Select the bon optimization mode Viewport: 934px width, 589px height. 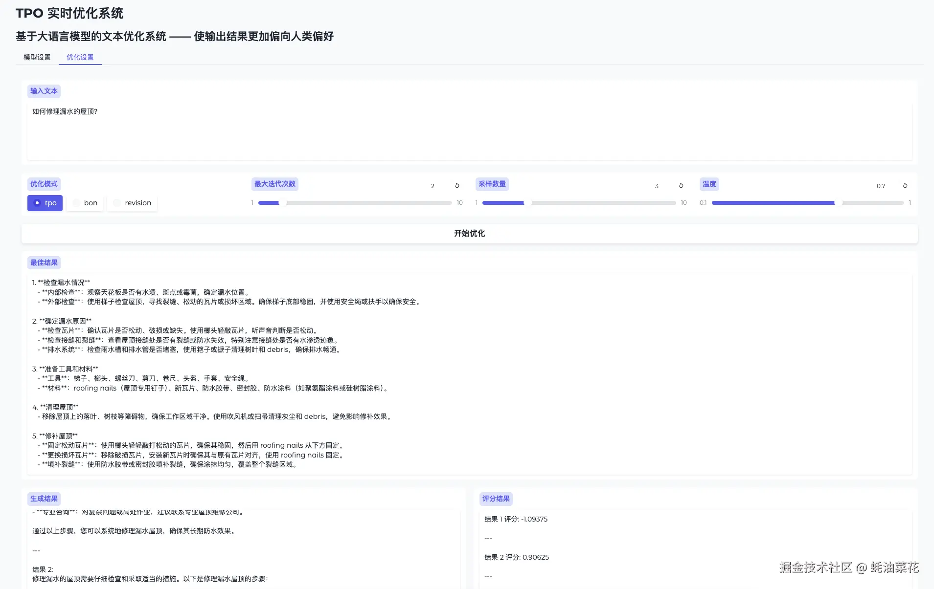click(x=85, y=203)
